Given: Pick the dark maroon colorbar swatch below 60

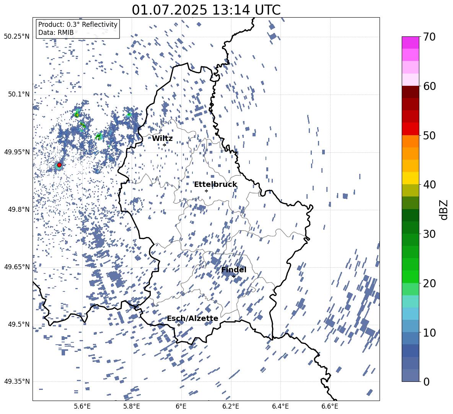Looking at the screenshot, I should 410,92.
